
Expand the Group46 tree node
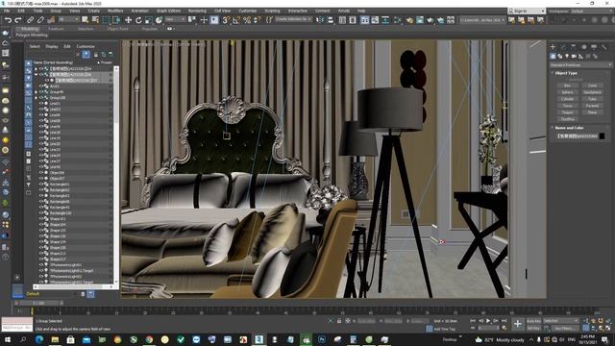pos(37,92)
